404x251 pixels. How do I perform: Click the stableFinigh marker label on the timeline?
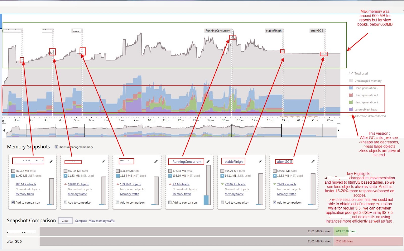point(274,31)
